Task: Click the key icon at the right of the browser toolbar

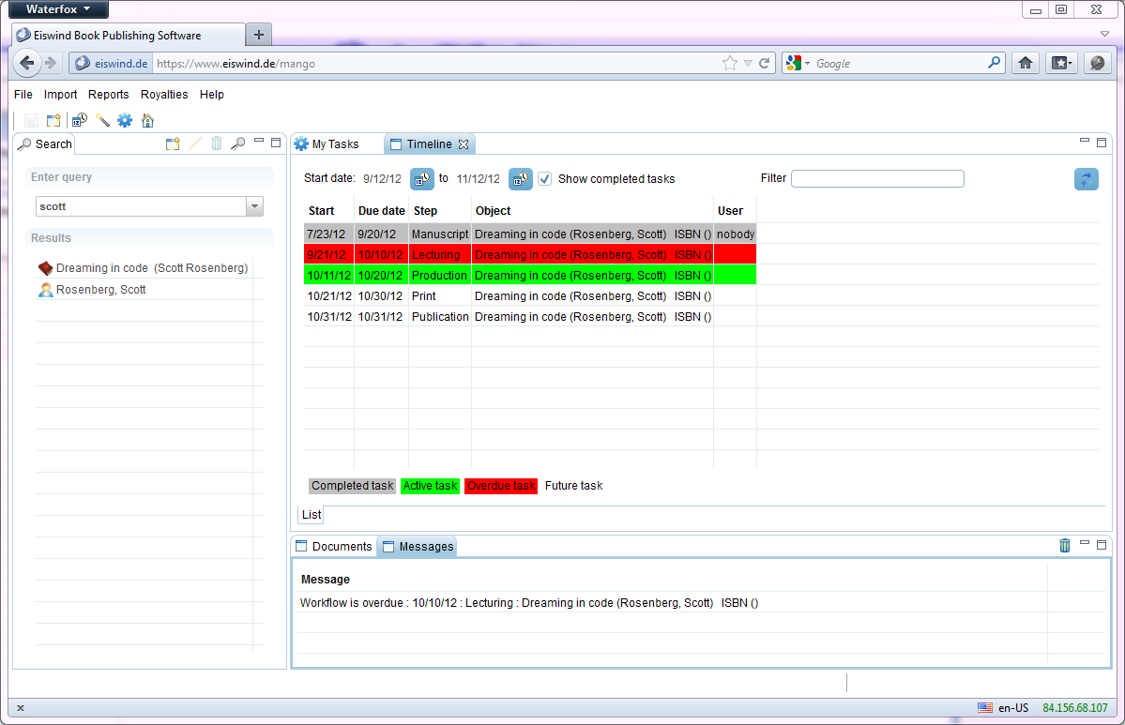Action: 1097,63
